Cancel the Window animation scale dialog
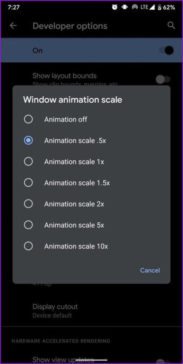This screenshot has height=364, width=183. pyautogui.click(x=150, y=270)
